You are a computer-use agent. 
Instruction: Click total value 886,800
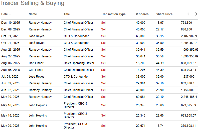click(186, 29)
